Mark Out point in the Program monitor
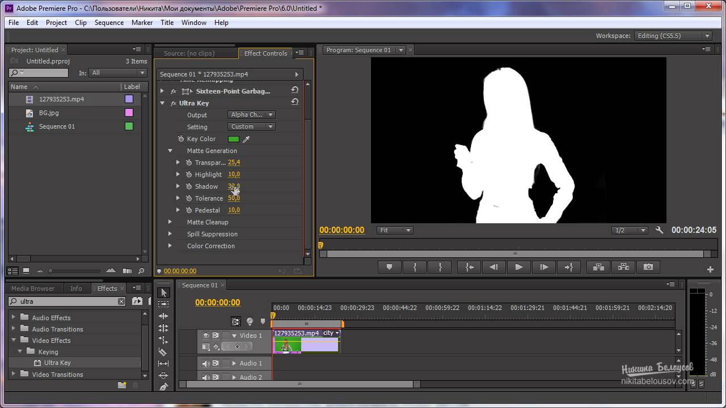 click(x=440, y=267)
